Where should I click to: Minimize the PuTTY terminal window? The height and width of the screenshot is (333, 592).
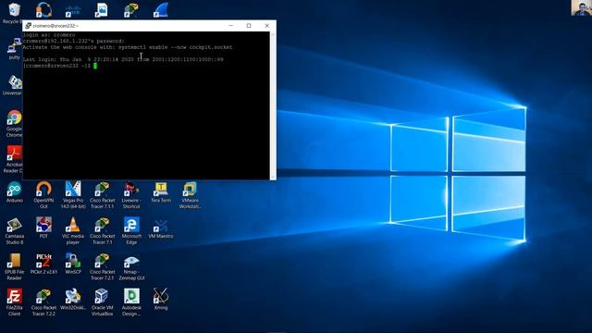[231, 26]
